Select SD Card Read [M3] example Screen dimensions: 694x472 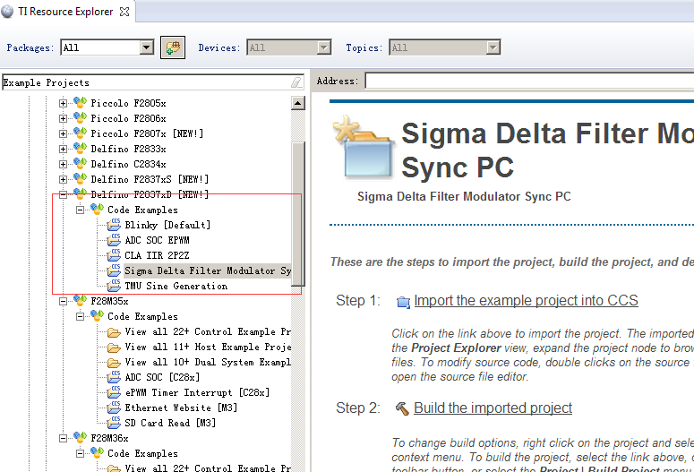pyautogui.click(x=170, y=423)
